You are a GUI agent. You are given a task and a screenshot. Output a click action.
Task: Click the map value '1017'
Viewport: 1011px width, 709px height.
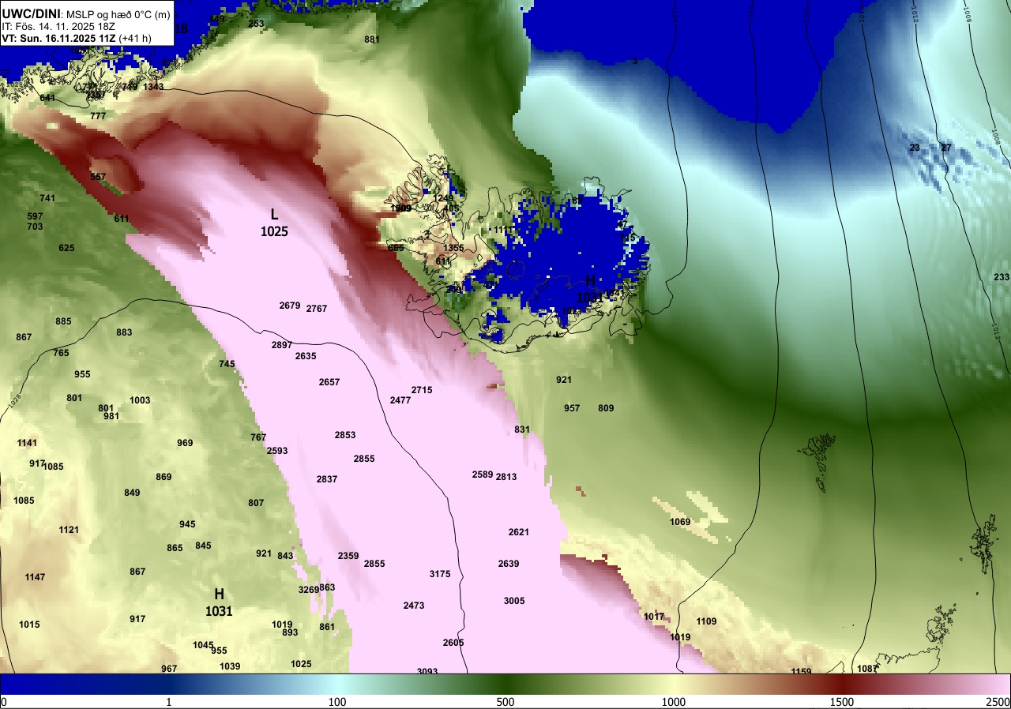click(x=654, y=617)
